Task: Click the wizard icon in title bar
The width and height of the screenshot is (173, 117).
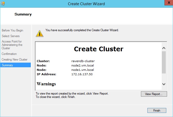Action: pos(3,4)
